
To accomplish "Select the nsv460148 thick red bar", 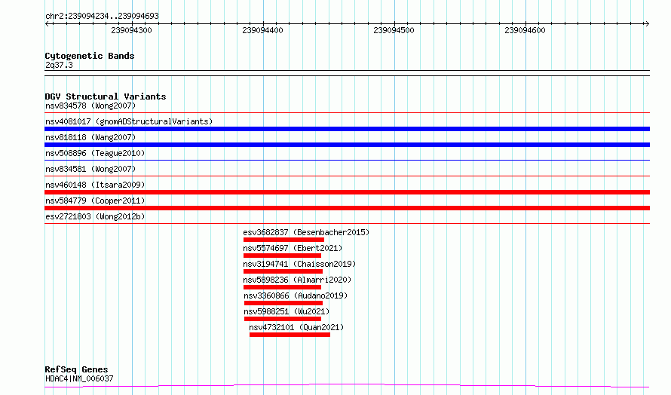I will click(x=347, y=192).
